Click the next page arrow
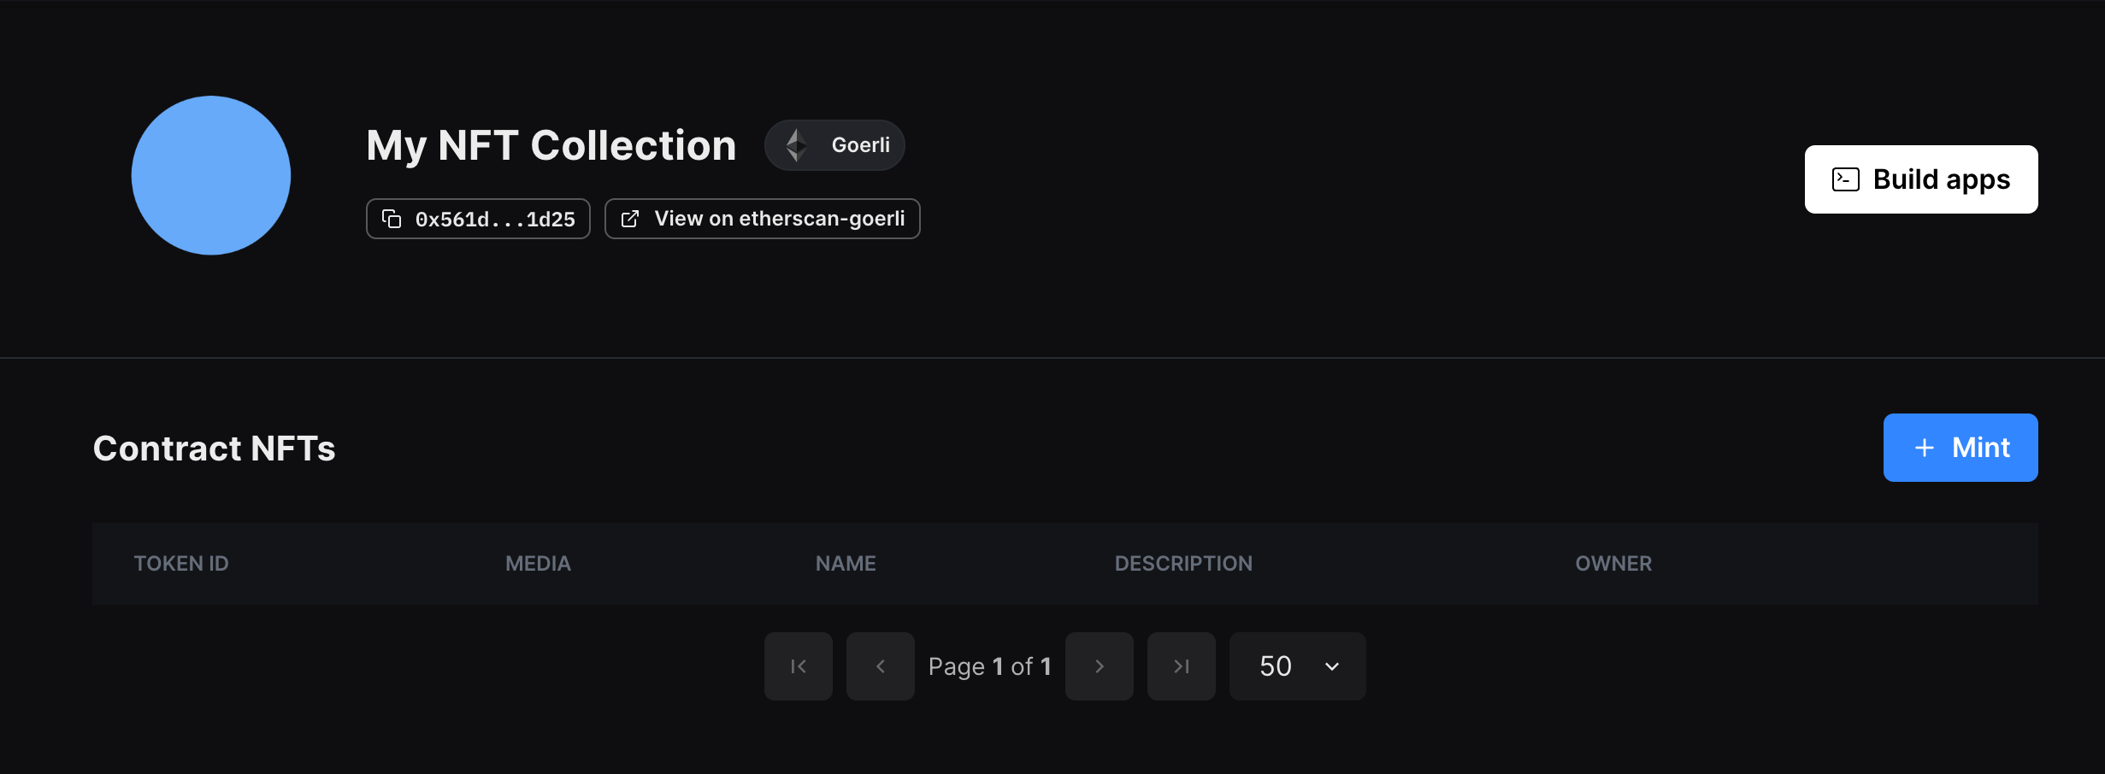The width and height of the screenshot is (2105, 774). pos(1099,666)
